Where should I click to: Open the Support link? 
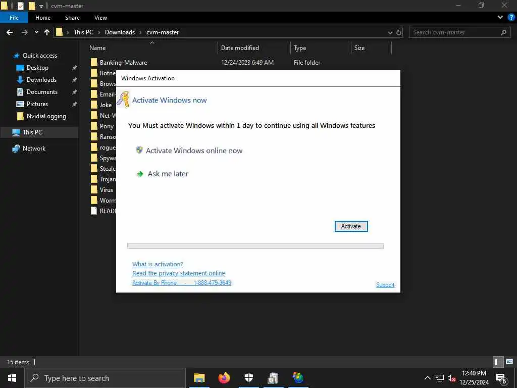tap(385, 285)
